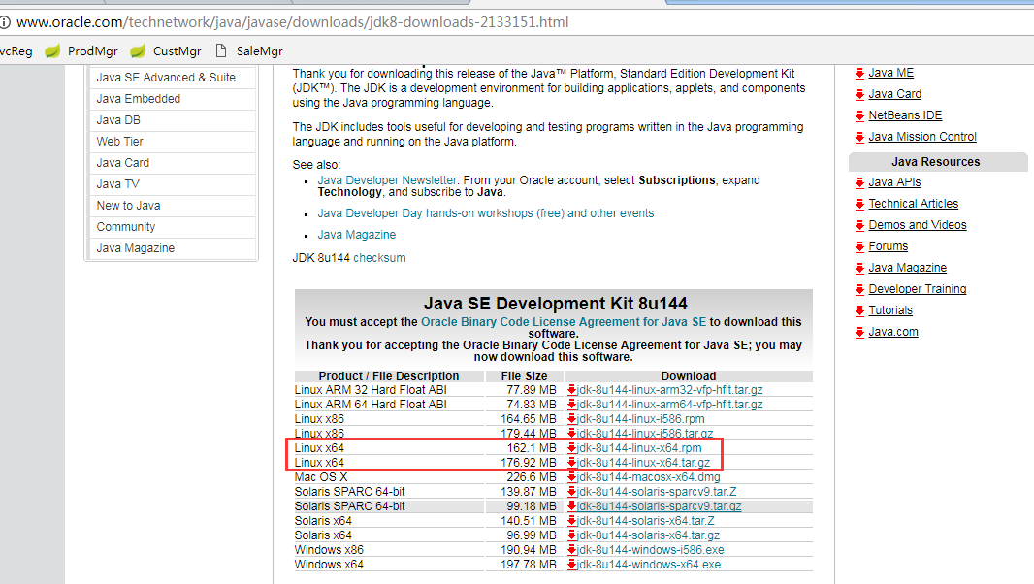Viewport: 1034px width, 584px height.
Task: Open NetBeans IDE link
Action: 905,114
